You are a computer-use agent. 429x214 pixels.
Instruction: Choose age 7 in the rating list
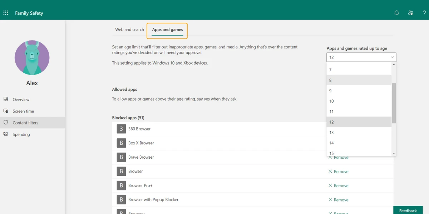pos(359,70)
